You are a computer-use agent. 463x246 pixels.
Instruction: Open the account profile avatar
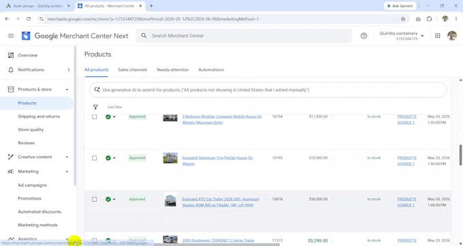point(452,36)
